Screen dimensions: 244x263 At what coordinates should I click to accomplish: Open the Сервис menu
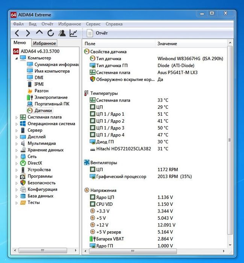click(x=93, y=24)
